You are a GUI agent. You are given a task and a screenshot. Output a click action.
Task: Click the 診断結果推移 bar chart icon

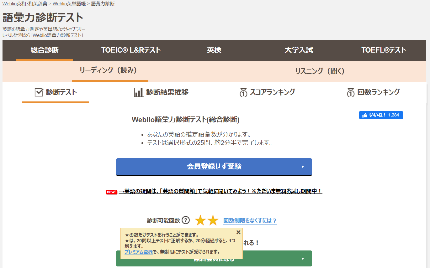point(139,92)
